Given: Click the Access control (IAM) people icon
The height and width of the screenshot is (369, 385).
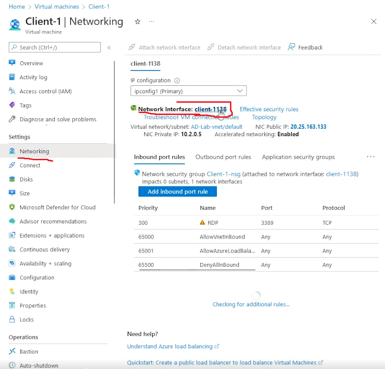Looking at the screenshot, I should coord(12,91).
